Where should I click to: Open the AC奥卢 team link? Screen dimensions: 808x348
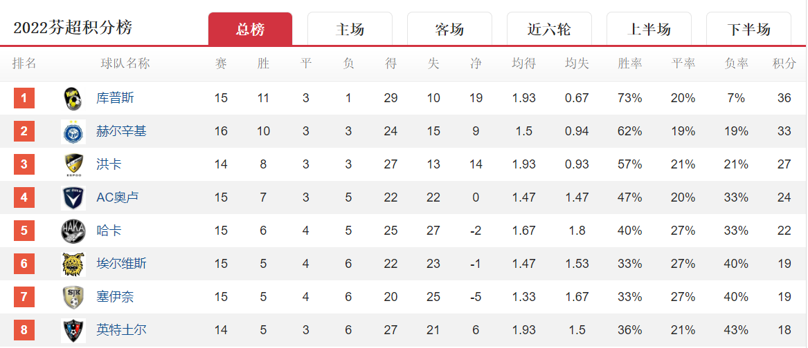coord(118,197)
